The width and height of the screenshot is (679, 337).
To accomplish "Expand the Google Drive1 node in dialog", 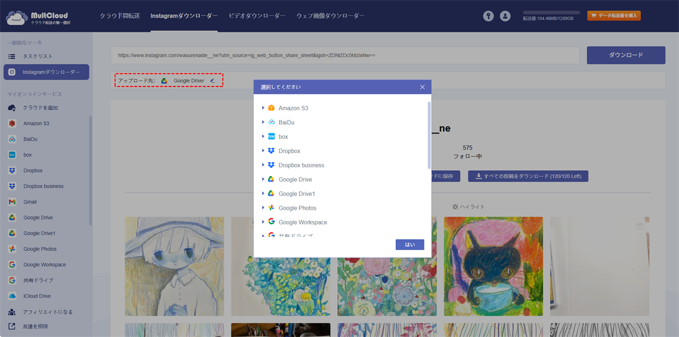I will (263, 193).
